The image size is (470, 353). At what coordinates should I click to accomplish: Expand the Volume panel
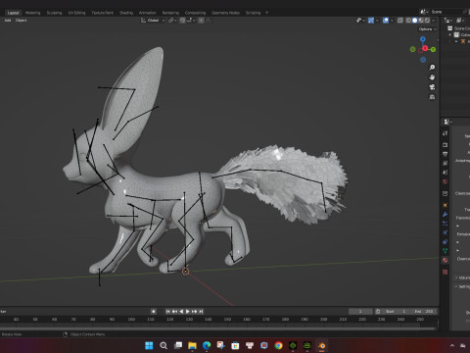tap(456, 277)
